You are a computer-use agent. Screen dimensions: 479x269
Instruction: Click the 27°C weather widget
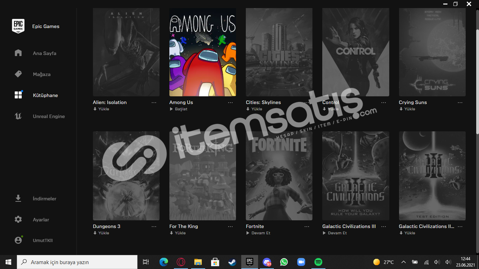(384, 262)
